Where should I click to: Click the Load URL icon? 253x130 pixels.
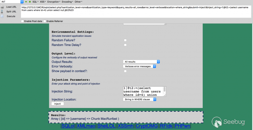click(2, 7)
